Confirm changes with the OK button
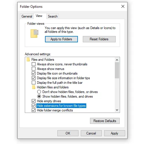This screenshot has height=144, width=150. click(68, 133)
